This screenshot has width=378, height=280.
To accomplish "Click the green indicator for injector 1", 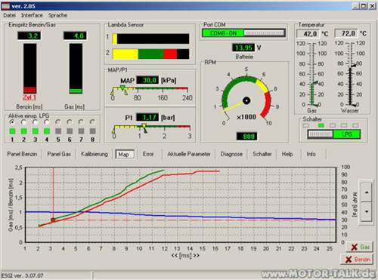I will 12,131.
